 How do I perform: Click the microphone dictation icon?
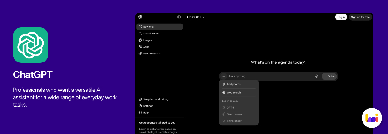[317, 76]
